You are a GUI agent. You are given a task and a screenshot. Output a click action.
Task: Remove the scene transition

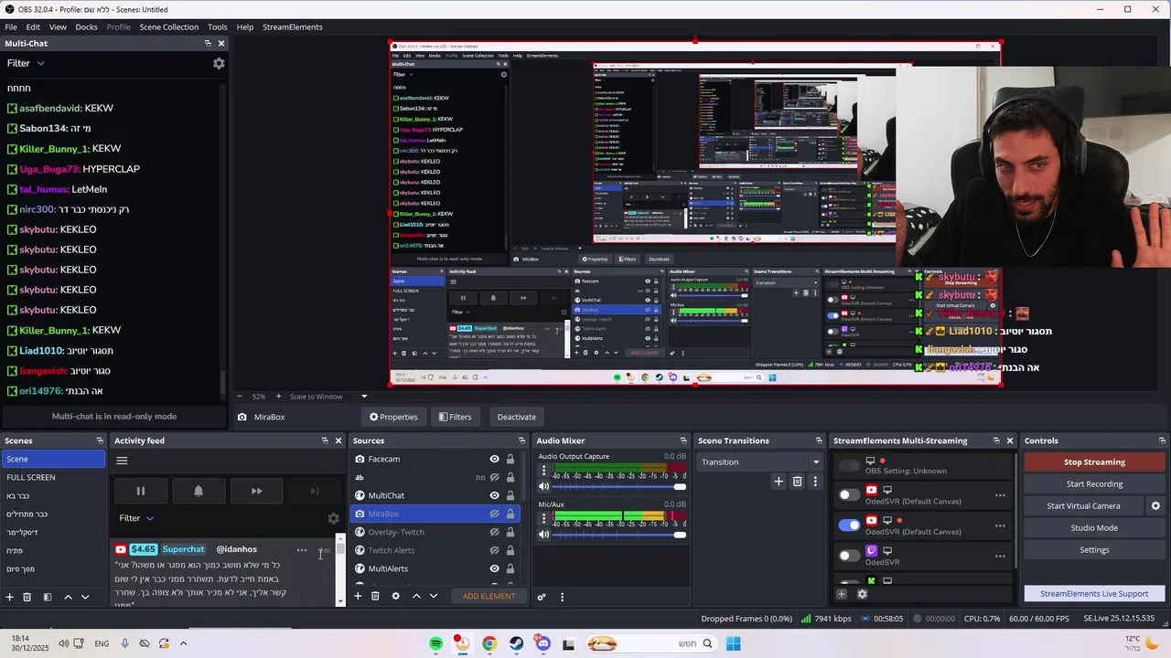[x=797, y=482]
